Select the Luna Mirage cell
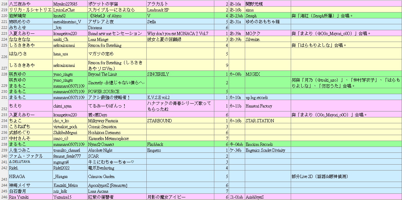The image size is (402, 200). (116, 39)
